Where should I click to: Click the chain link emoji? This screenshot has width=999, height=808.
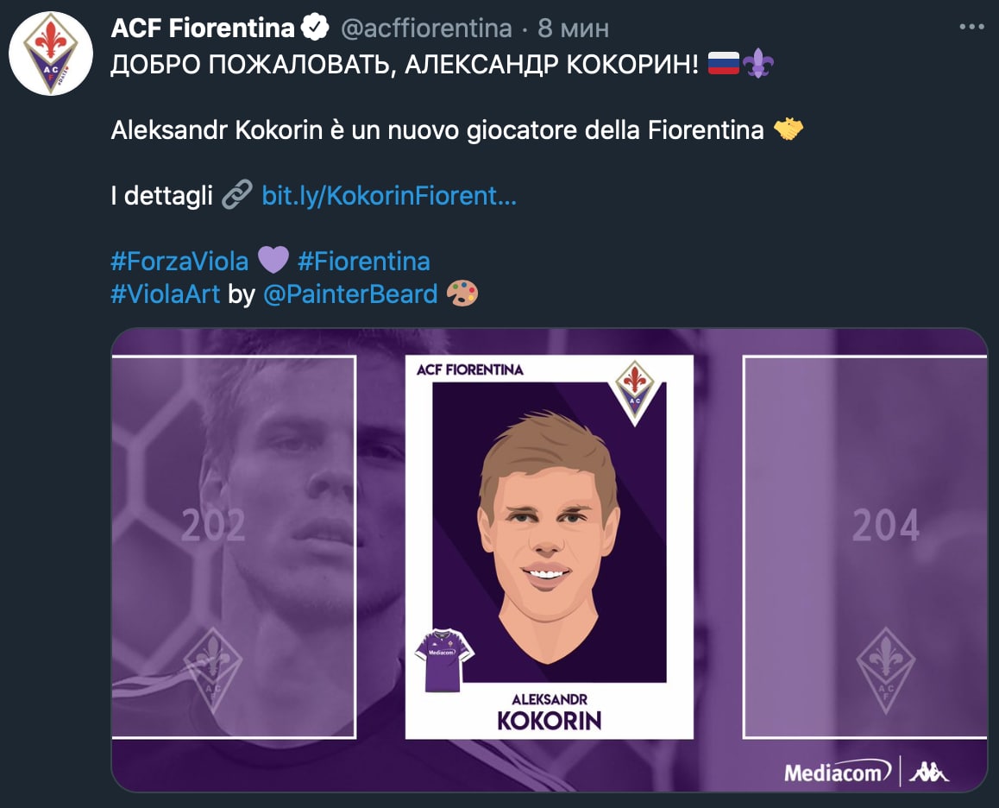(x=236, y=196)
